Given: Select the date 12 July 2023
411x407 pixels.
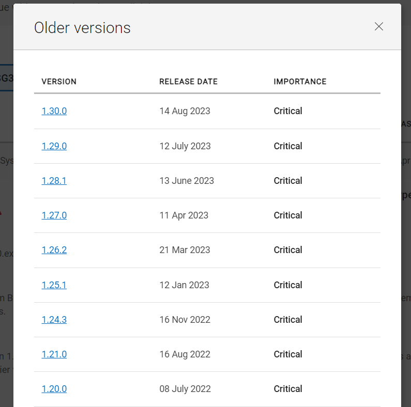Looking at the screenshot, I should coord(185,146).
